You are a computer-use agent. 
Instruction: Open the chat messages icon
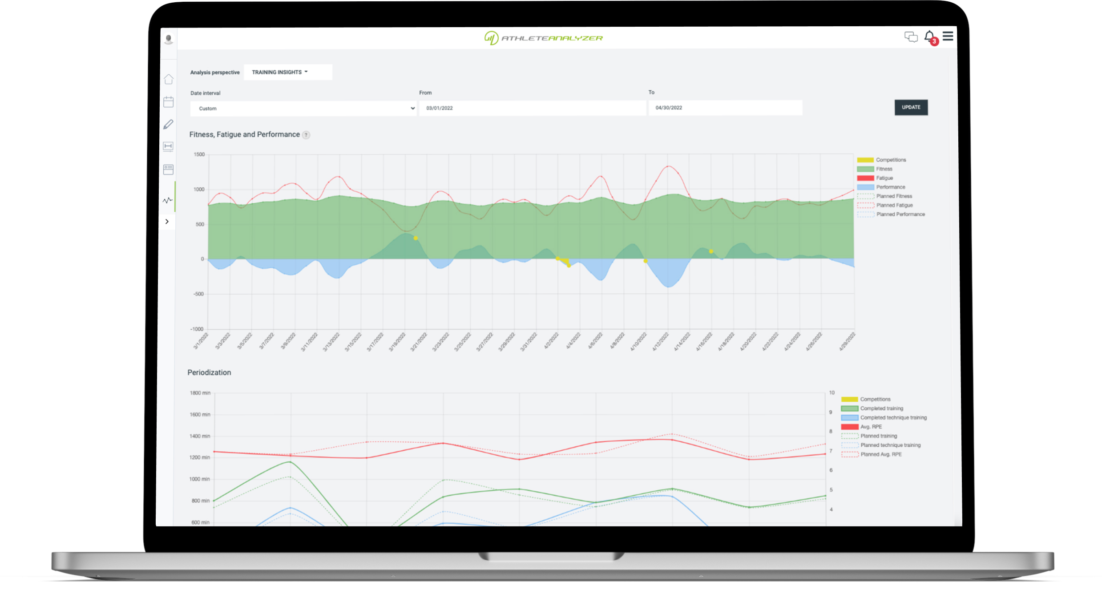pyautogui.click(x=911, y=37)
